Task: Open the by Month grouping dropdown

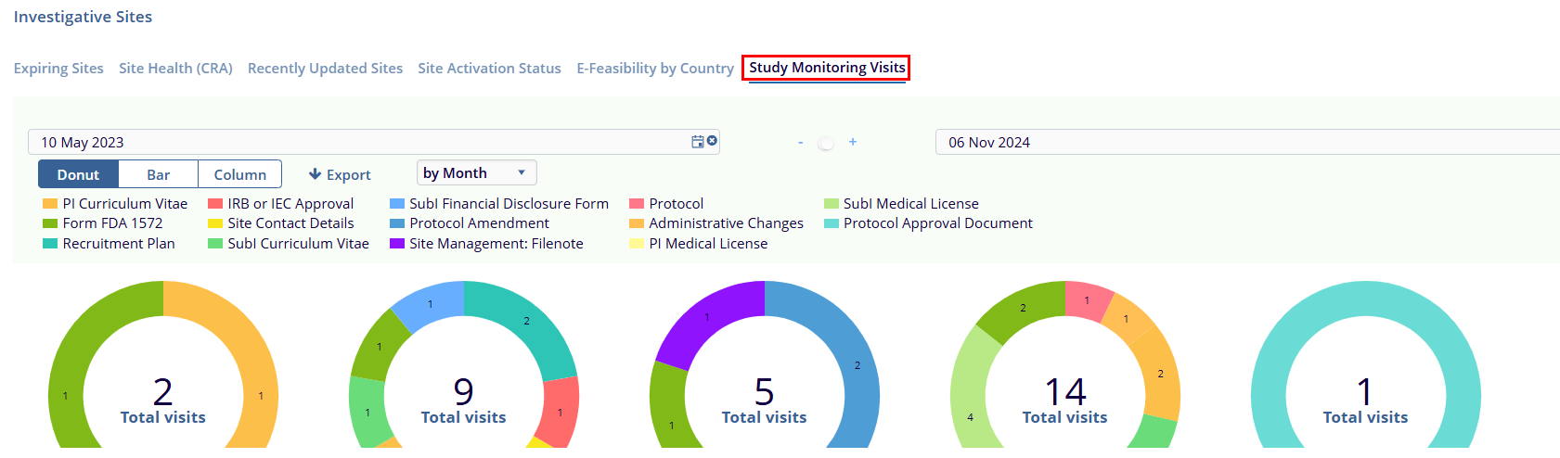Action: 476,173
